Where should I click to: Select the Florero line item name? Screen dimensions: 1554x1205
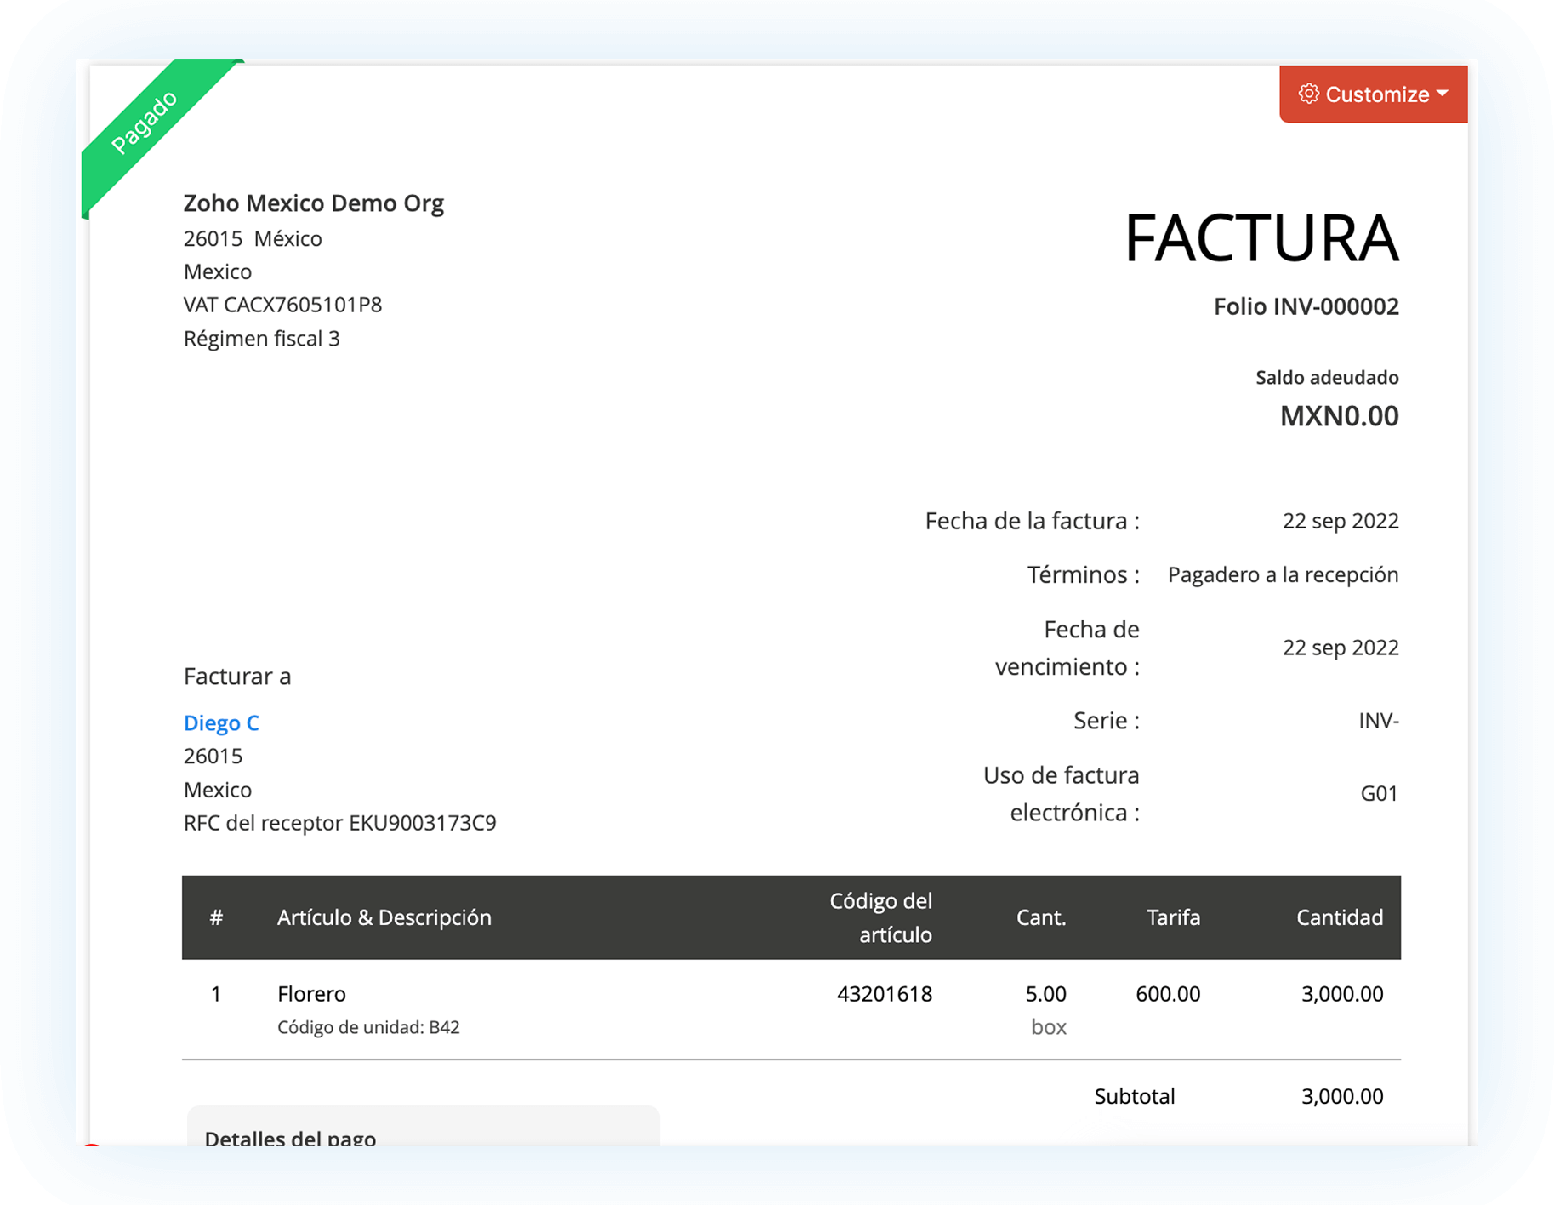pos(311,993)
